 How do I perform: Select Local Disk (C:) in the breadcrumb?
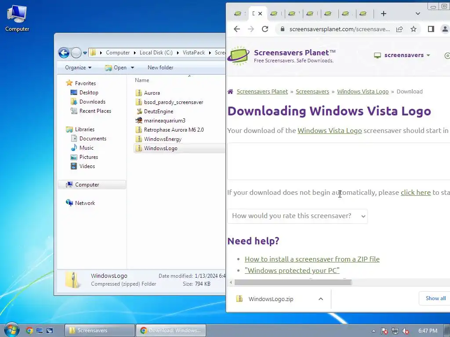point(156,53)
